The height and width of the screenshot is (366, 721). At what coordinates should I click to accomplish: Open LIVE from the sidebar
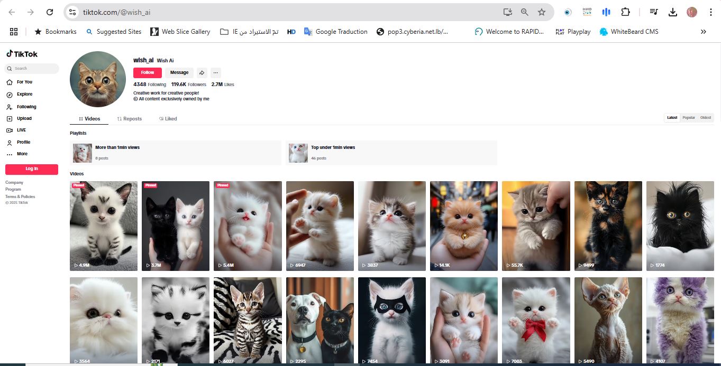coord(21,130)
